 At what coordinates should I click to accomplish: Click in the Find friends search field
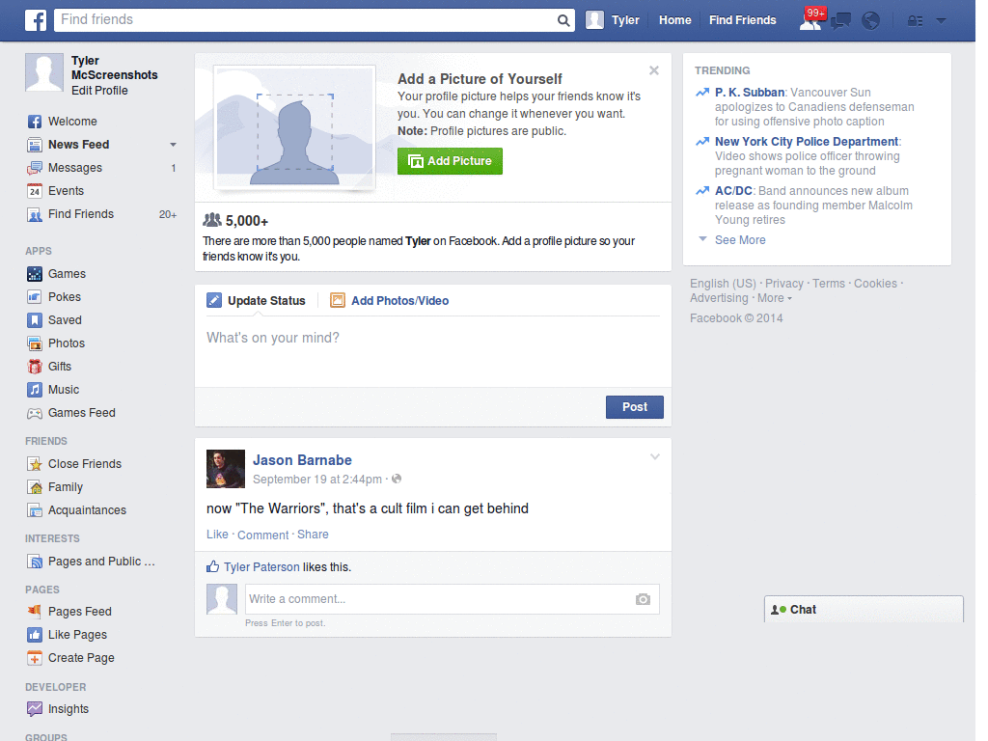(x=308, y=20)
